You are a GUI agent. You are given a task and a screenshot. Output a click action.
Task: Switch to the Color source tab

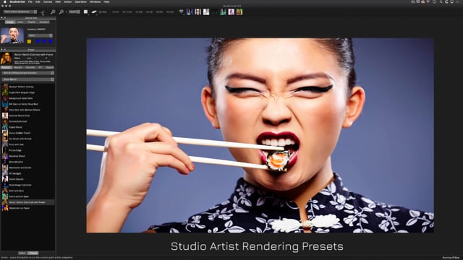pyautogui.click(x=20, y=22)
